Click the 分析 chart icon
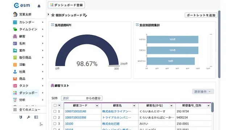Screen dimensions: 232x130 pyautogui.click(x=15, y=100)
